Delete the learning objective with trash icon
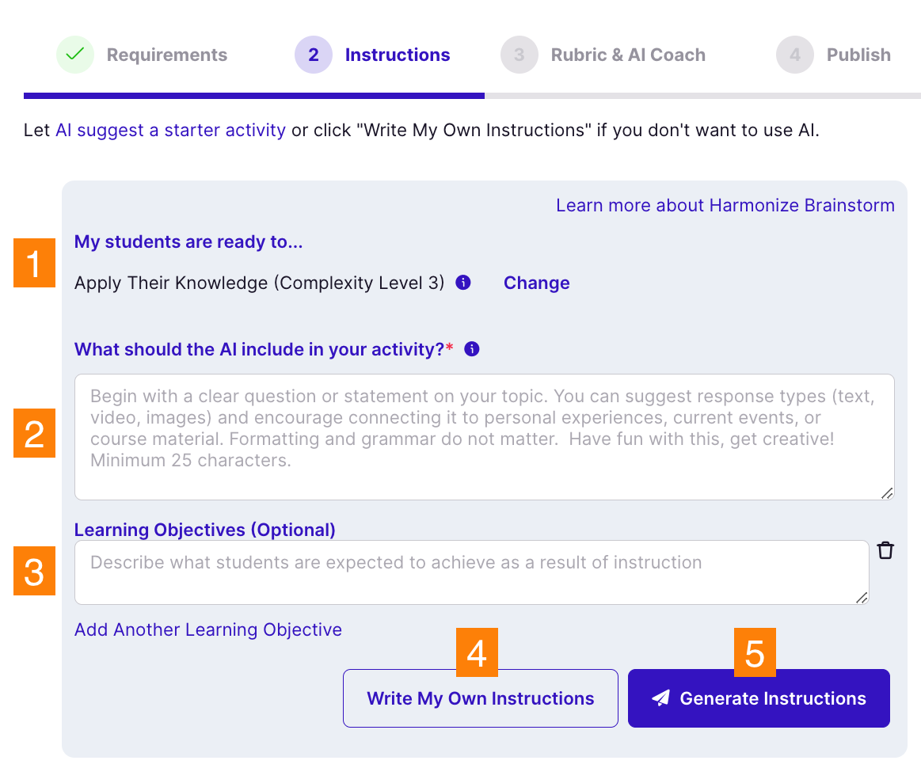Screen dimensions: 921x768 (x=885, y=550)
